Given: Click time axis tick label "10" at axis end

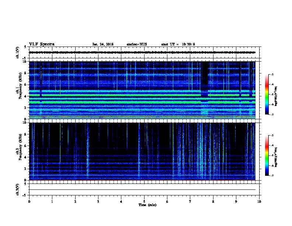Looking at the screenshot, I should pos(259,202).
